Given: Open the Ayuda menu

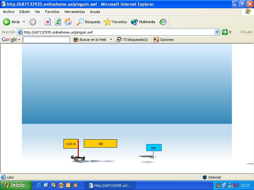Looking at the screenshot, I should click(x=95, y=12).
